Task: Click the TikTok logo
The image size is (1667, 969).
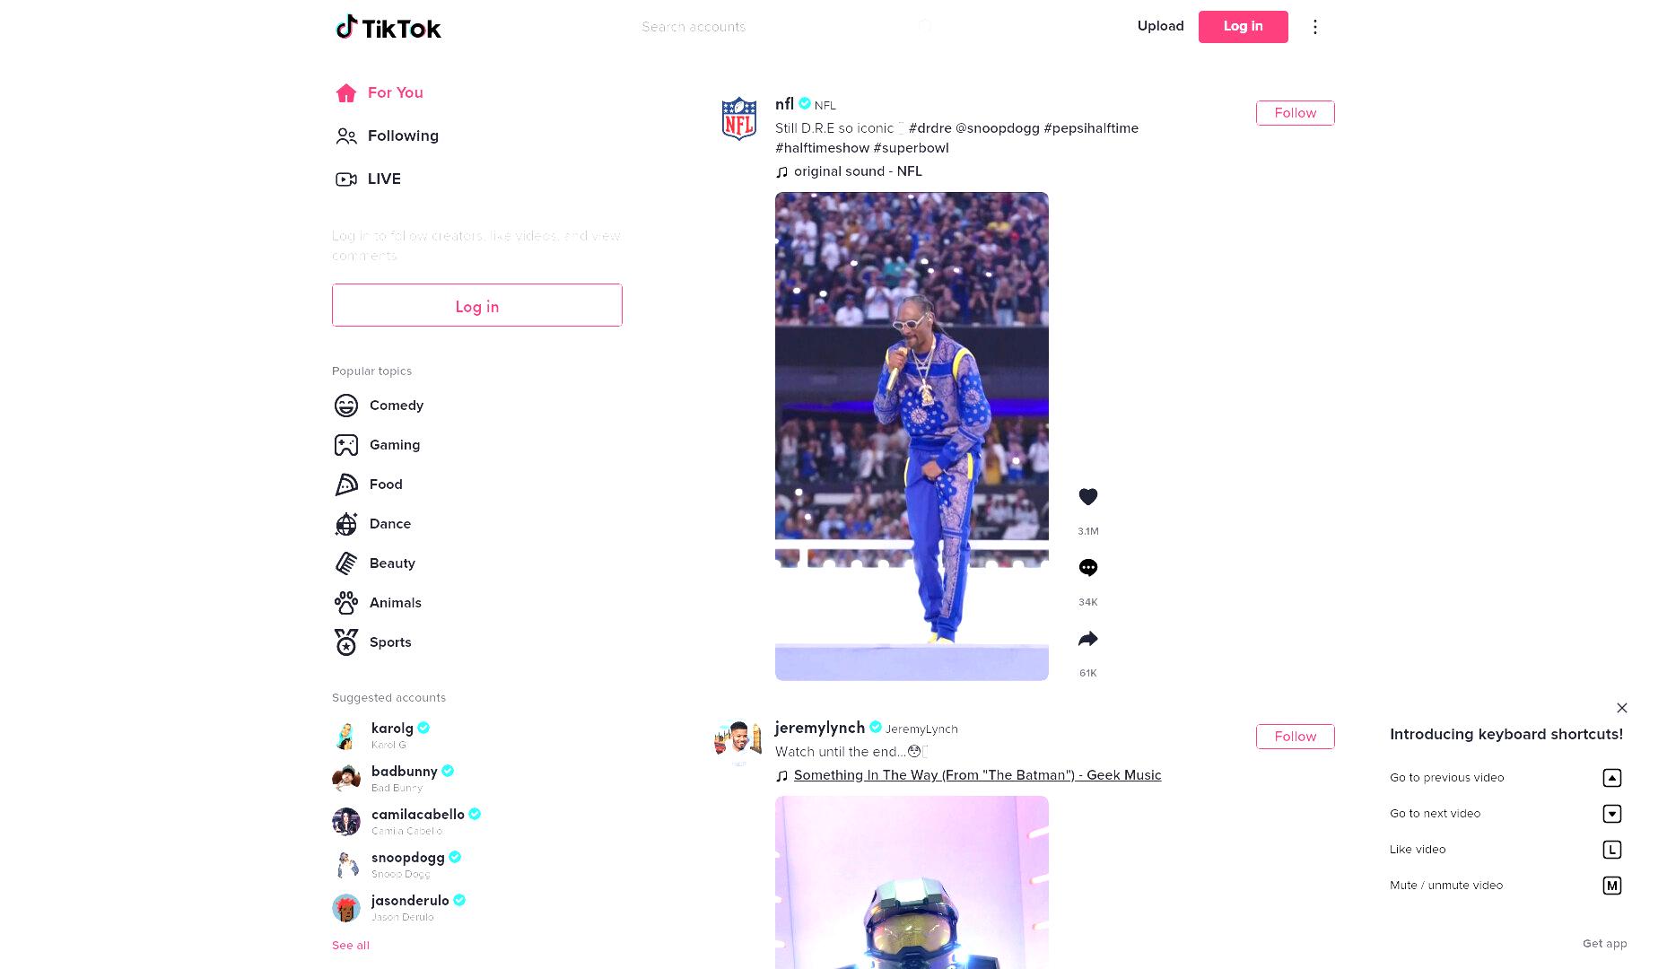Action: [388, 28]
